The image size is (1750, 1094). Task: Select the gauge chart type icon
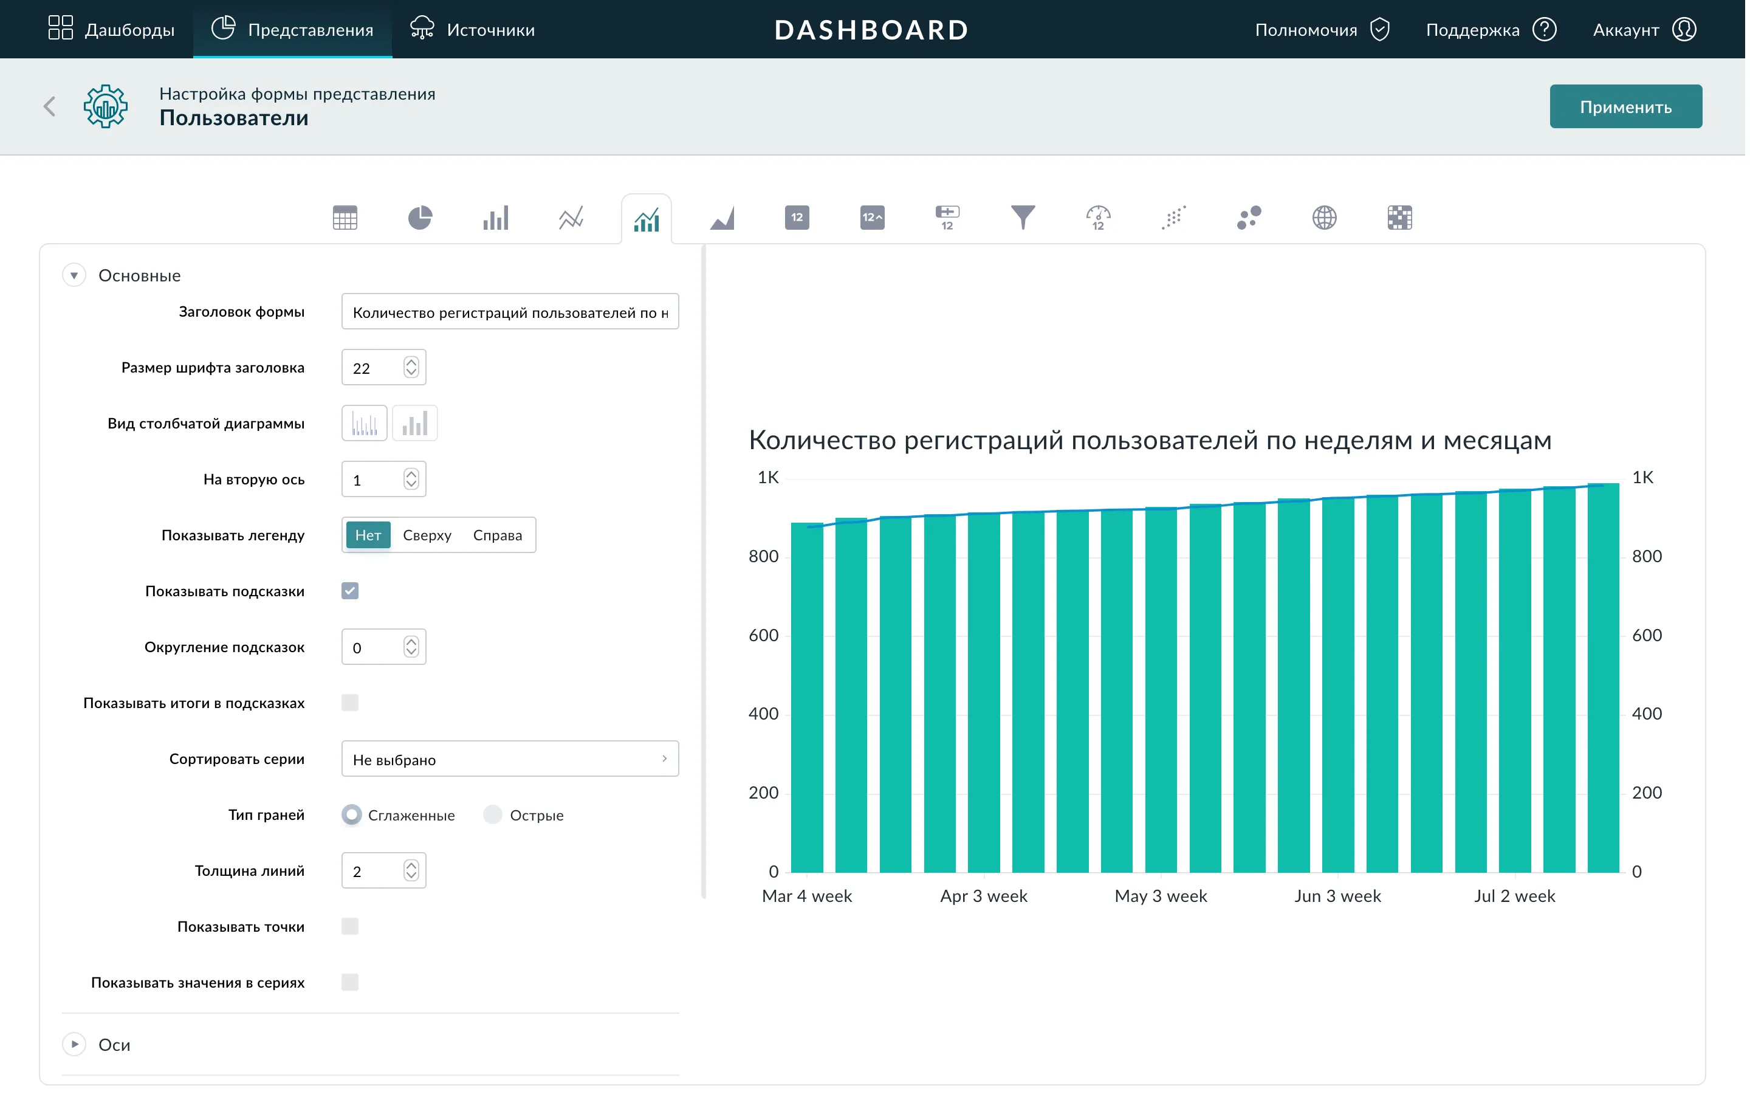pyautogui.click(x=1099, y=218)
